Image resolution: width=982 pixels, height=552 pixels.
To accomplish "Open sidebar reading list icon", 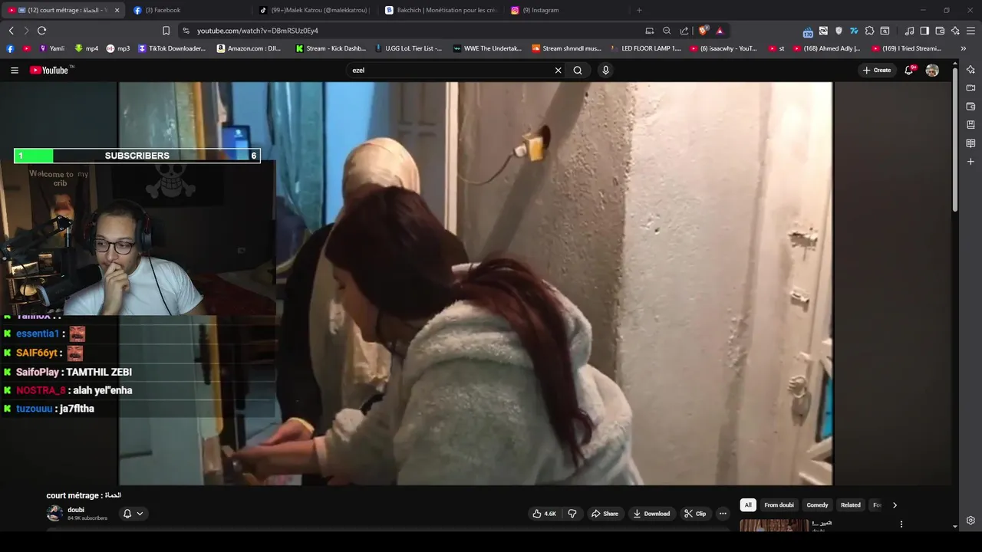I will 970,143.
